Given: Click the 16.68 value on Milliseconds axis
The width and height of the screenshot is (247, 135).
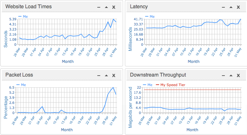Looking at the screenshot, I should [x=138, y=34].
